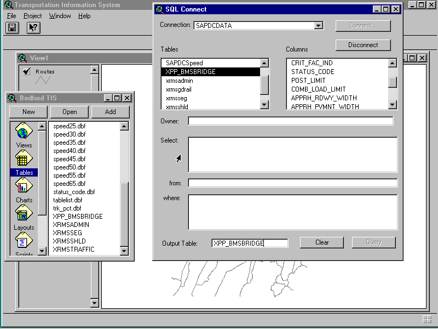This screenshot has width=438, height=329.
Task: Toggle the Routes theme visibility checkbox
Action: click(26, 71)
